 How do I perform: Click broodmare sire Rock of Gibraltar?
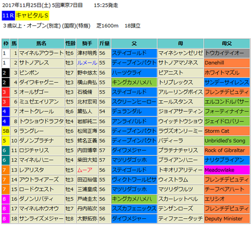point(227,150)
